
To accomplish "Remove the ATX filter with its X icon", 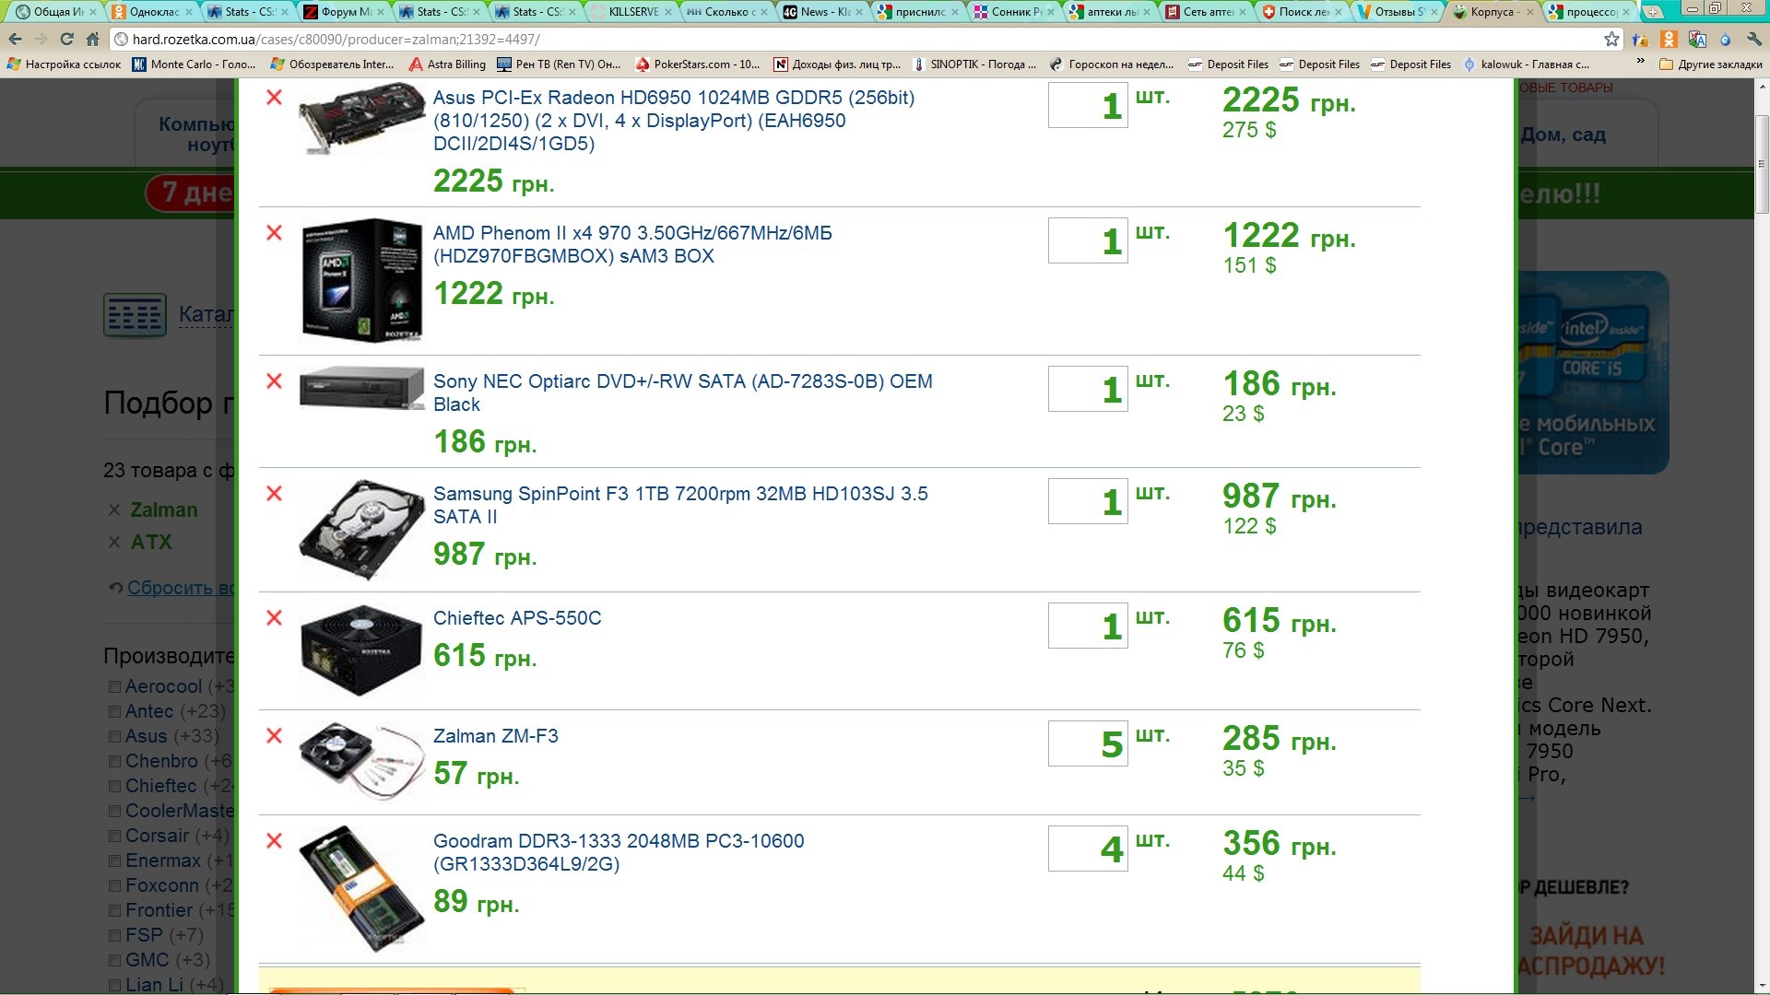I will [114, 543].
